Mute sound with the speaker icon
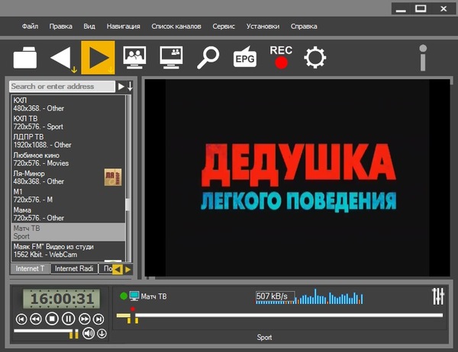The height and width of the screenshot is (352, 458). coord(89,333)
